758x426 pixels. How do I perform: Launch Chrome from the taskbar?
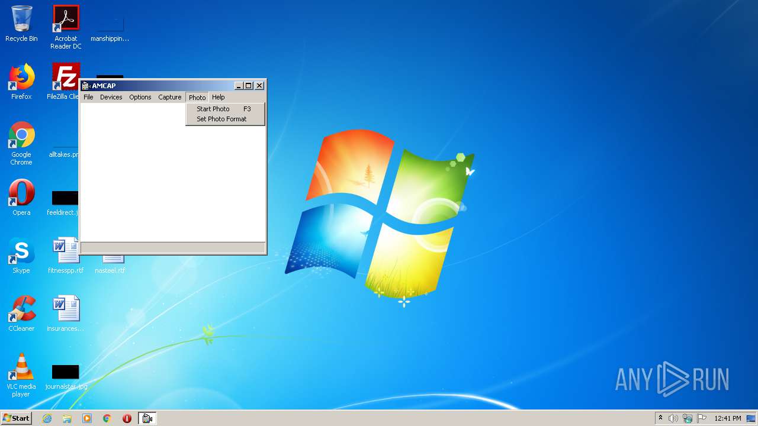(107, 418)
